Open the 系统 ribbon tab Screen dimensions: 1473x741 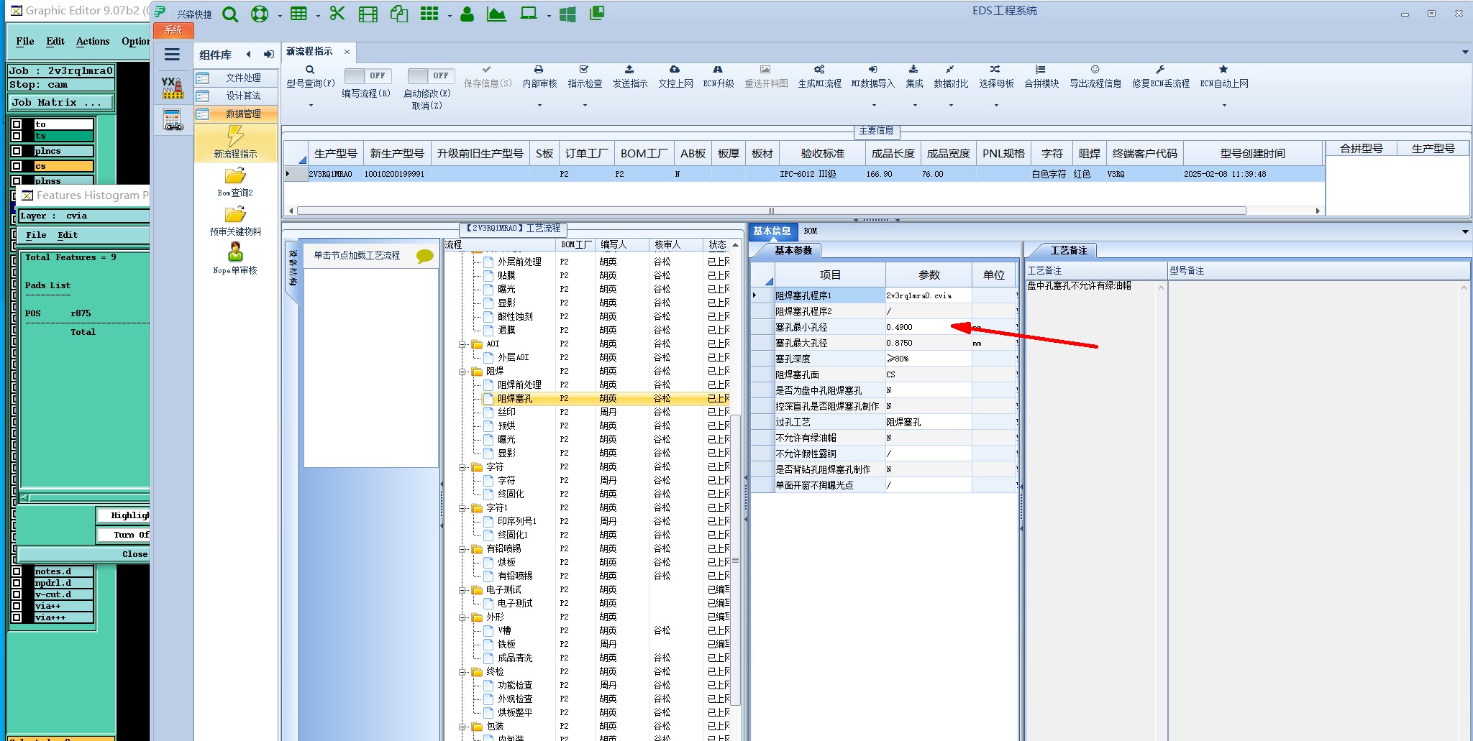(x=173, y=30)
